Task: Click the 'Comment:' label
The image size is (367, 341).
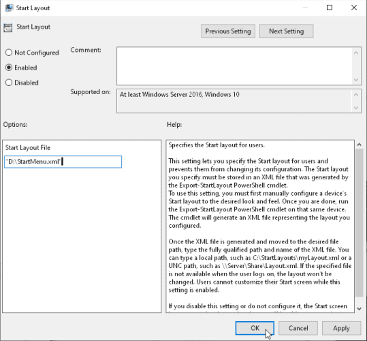Action: (x=86, y=50)
